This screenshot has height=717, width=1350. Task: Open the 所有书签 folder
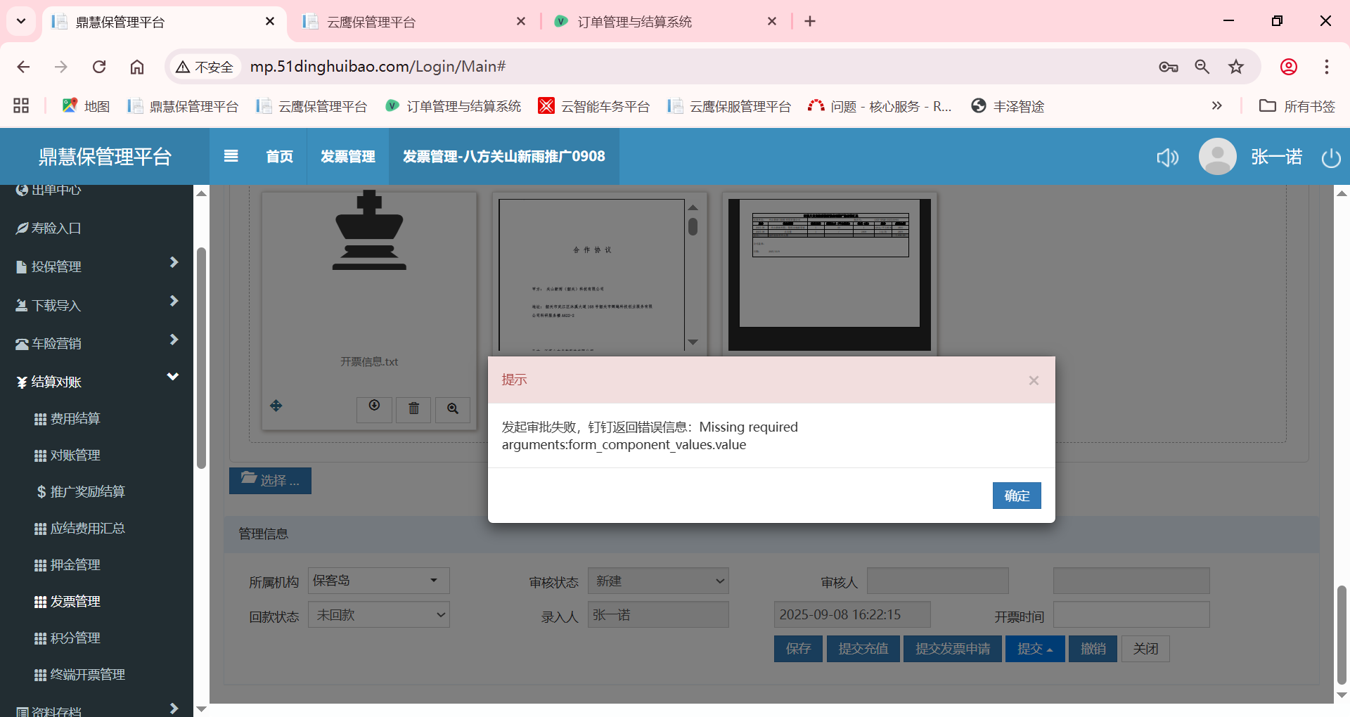tap(1297, 106)
